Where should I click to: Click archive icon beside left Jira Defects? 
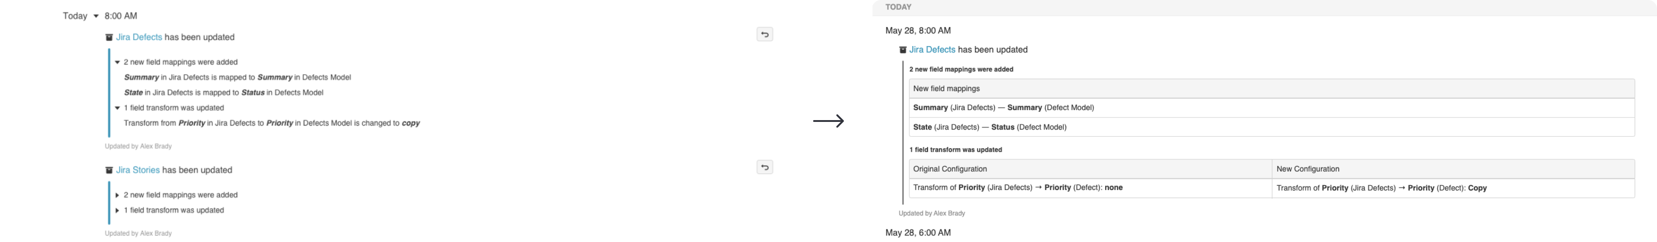[x=109, y=37]
